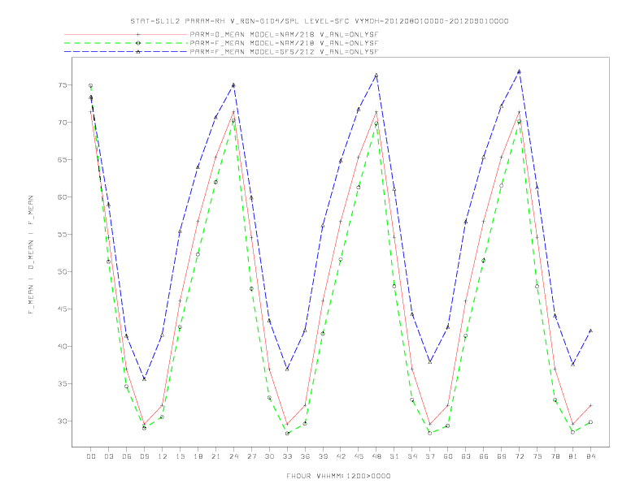Click green NAM circle marker at hour 84
Screen dimensions: 644x497
click(x=590, y=422)
